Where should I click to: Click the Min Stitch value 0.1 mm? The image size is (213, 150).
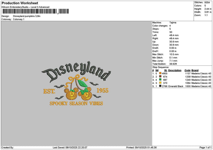click(x=173, y=58)
